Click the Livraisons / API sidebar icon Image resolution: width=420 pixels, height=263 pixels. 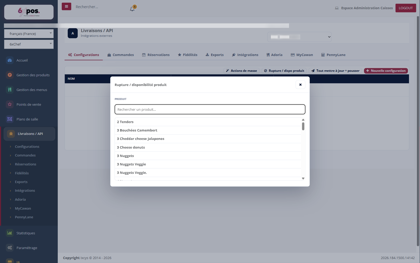coord(11,134)
